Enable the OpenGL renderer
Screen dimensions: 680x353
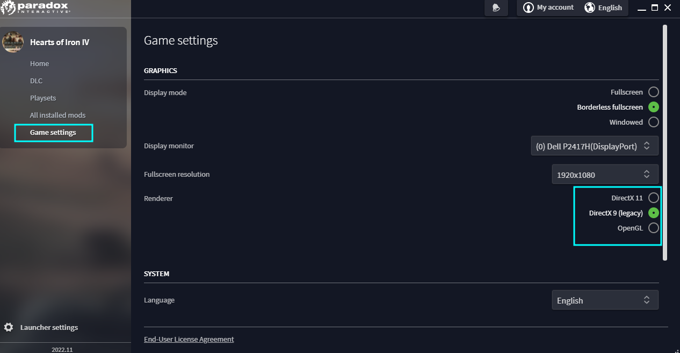click(653, 228)
